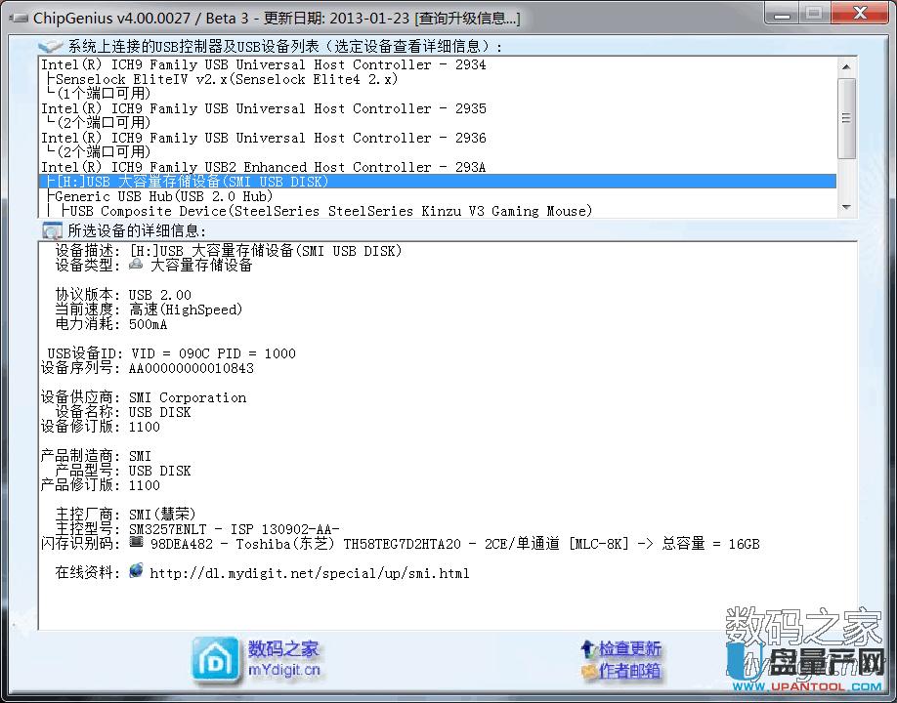The width and height of the screenshot is (897, 703).
Task: Select the USB2 Enhanced Host Controller - 293A
Action: (x=263, y=167)
